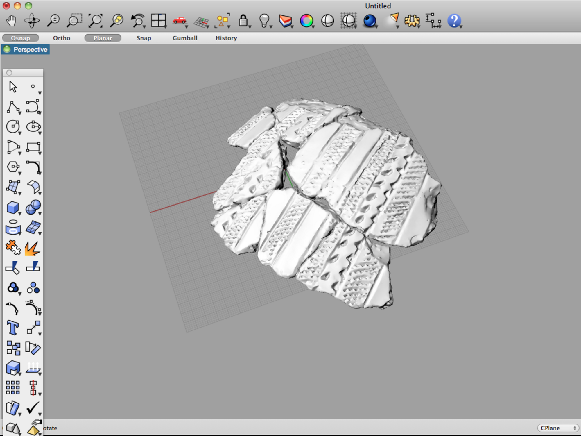Open the color wheel icon
The height and width of the screenshot is (436, 581).
306,21
